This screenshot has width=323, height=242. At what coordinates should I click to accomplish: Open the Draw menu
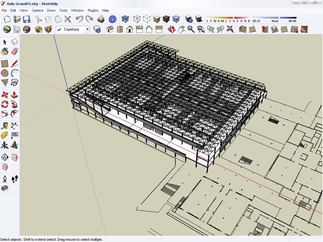coord(51,10)
